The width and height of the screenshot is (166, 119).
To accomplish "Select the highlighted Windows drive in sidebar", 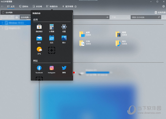I will pyautogui.click(x=15, y=23).
